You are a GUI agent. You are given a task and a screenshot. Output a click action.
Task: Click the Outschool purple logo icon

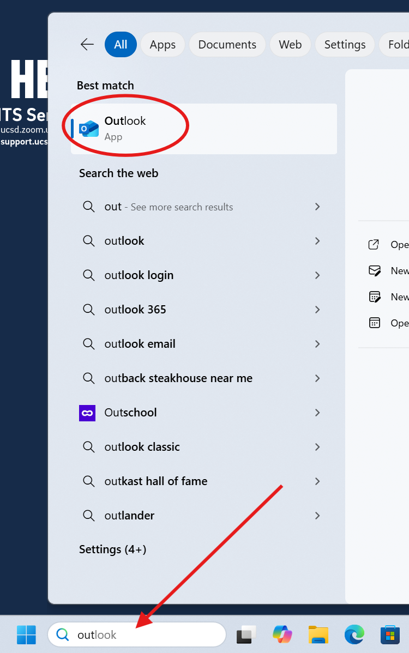tap(87, 413)
